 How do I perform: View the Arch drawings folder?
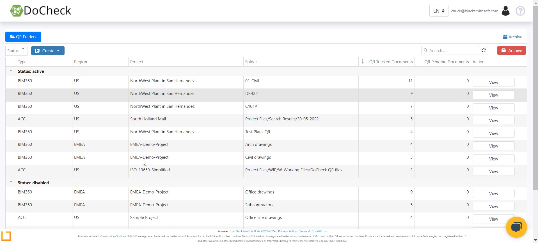tap(493, 146)
